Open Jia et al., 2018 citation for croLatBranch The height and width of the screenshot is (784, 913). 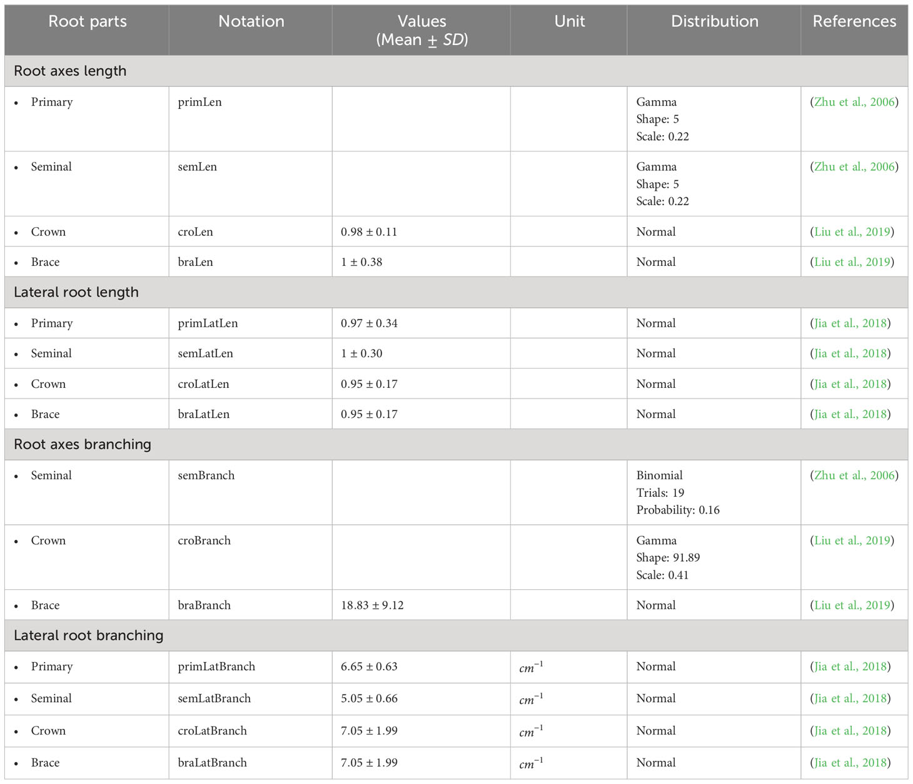850,730
